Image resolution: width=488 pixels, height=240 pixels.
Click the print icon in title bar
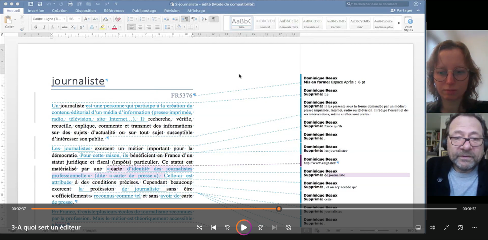[70, 4]
